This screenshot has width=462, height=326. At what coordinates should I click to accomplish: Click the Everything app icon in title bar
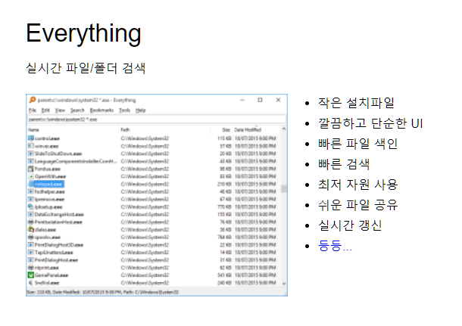click(x=33, y=100)
